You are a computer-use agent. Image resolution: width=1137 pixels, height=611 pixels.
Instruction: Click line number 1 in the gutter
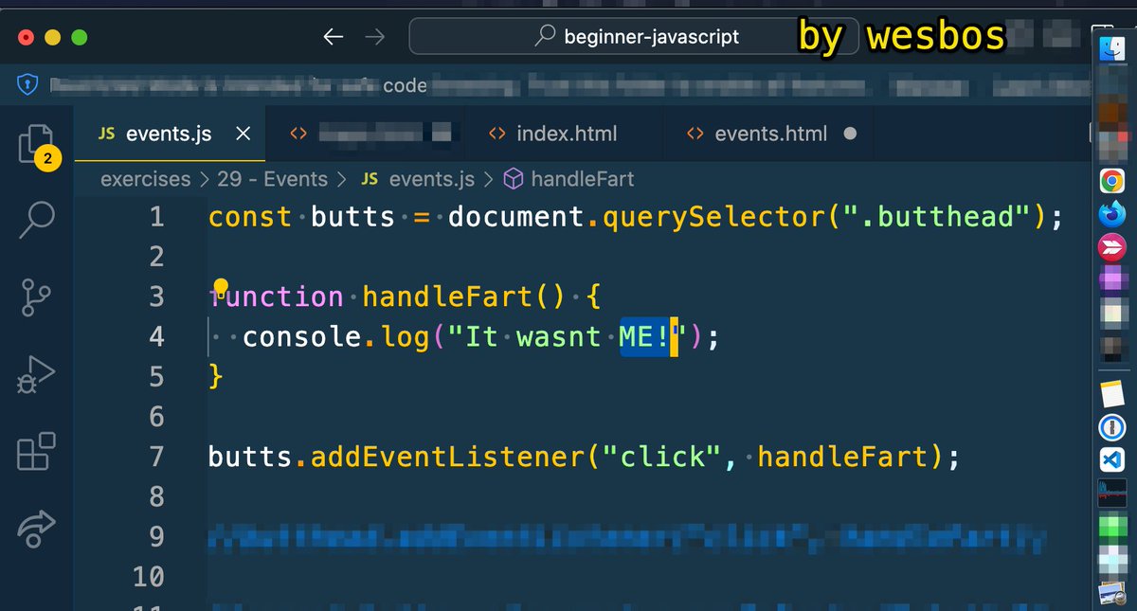coord(156,217)
